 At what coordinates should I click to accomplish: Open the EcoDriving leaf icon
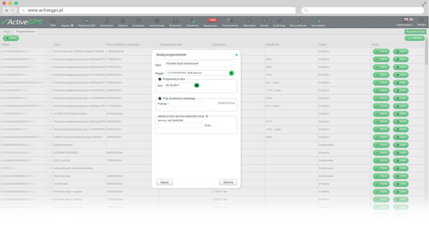pos(279,21)
